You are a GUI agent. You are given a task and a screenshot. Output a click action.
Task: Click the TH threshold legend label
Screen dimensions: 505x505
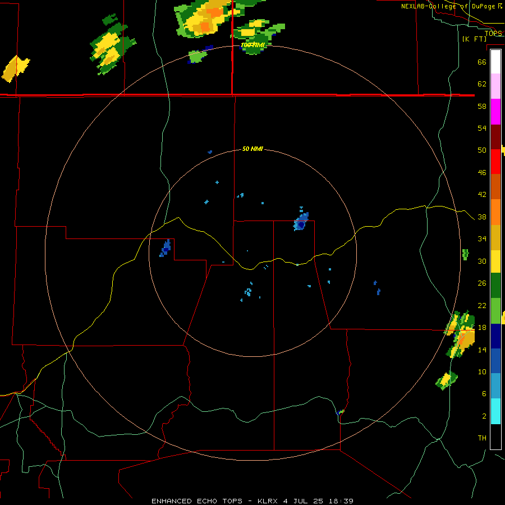pyautogui.click(x=482, y=438)
